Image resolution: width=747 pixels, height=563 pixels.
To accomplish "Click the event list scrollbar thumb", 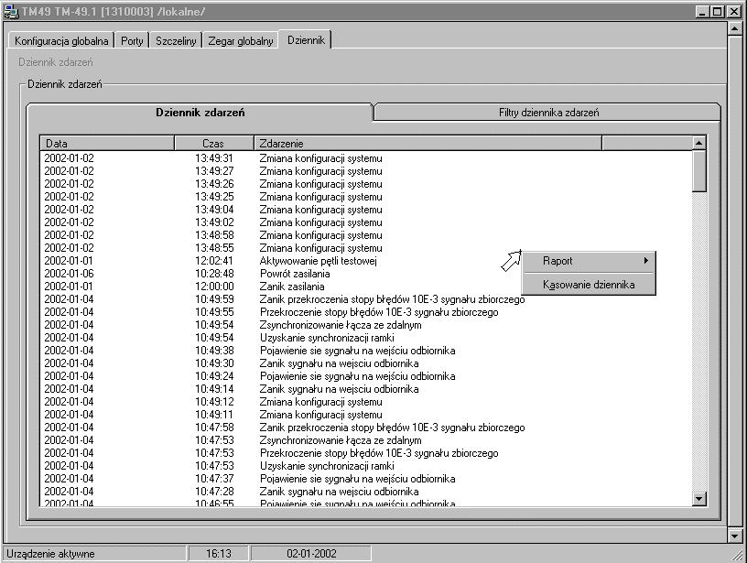I will click(698, 171).
